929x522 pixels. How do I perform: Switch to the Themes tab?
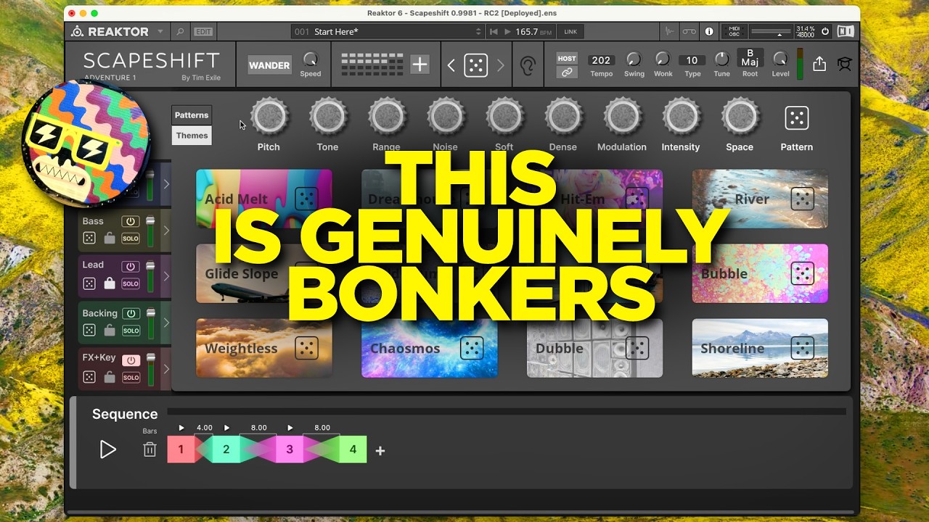192,136
